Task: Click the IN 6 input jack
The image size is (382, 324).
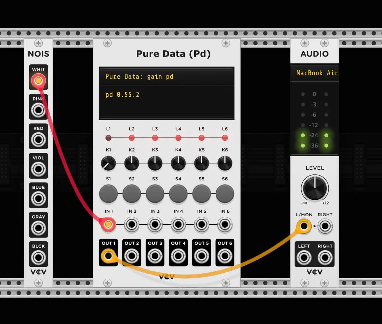Action: (x=225, y=224)
